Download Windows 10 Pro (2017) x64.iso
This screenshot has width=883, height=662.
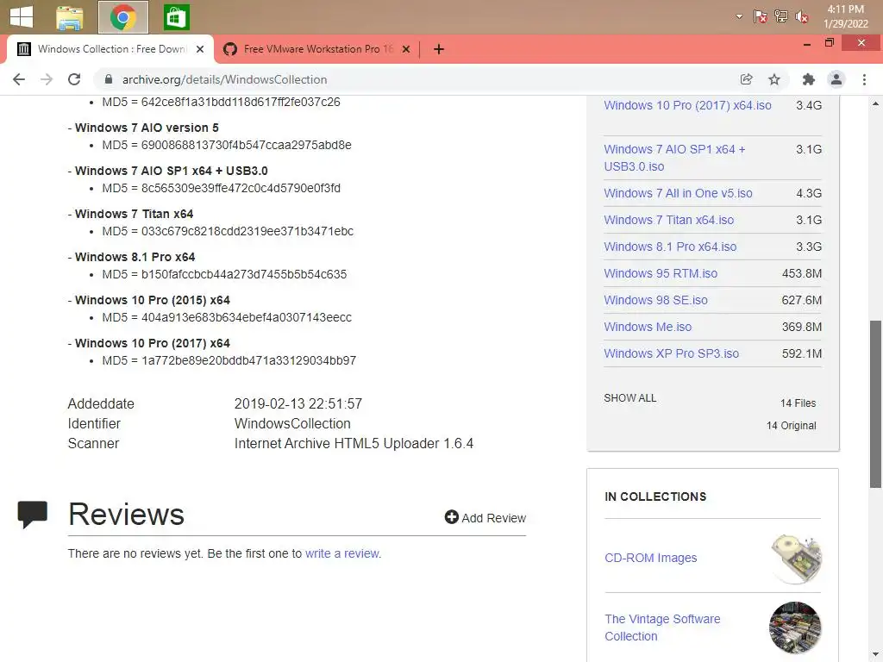(687, 105)
